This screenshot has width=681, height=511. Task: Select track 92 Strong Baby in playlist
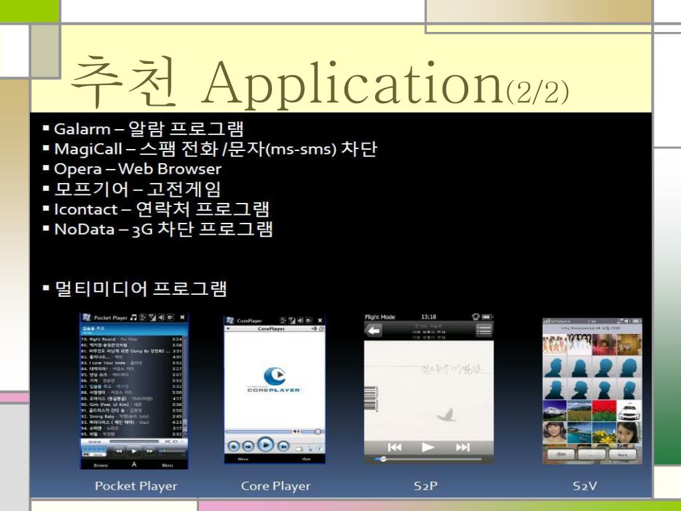(132, 417)
